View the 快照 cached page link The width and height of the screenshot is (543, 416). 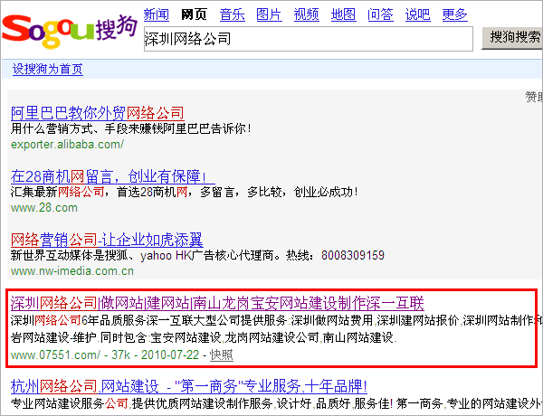221,354
